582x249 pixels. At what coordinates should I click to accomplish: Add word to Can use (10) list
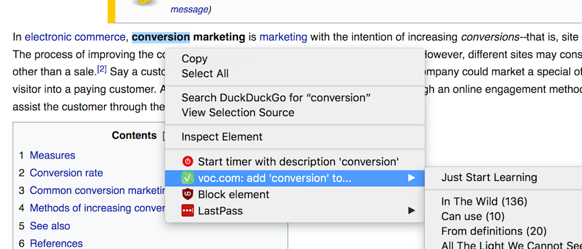473,216
